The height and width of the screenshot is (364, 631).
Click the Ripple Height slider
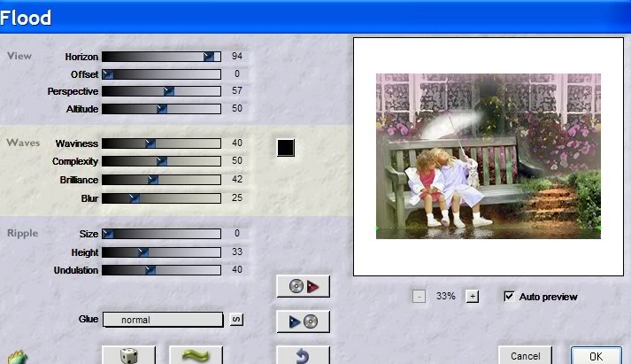(161, 252)
